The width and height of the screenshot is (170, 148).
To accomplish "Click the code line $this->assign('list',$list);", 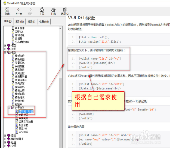I will [100, 42].
